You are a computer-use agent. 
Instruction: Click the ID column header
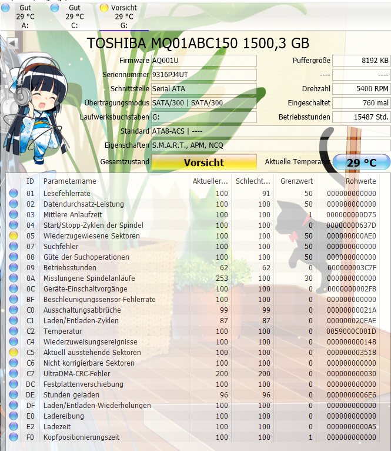coord(30,181)
